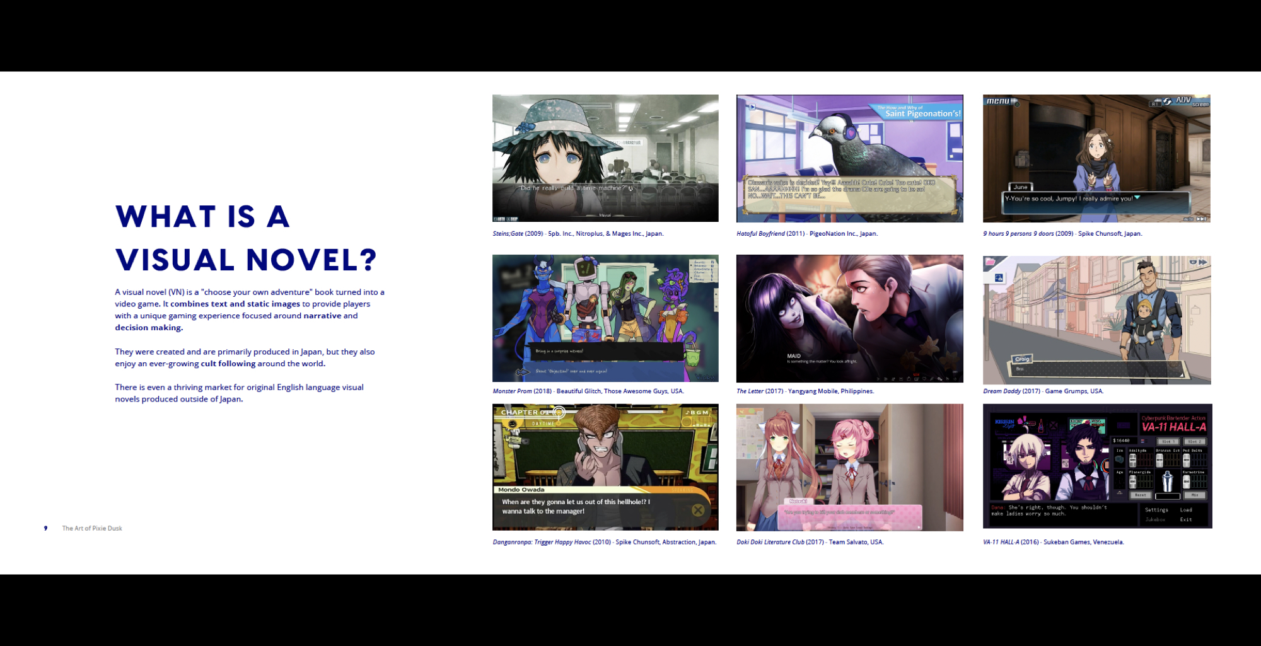Click the Dream Daddy screenshot thumbnail

[x=1096, y=320]
